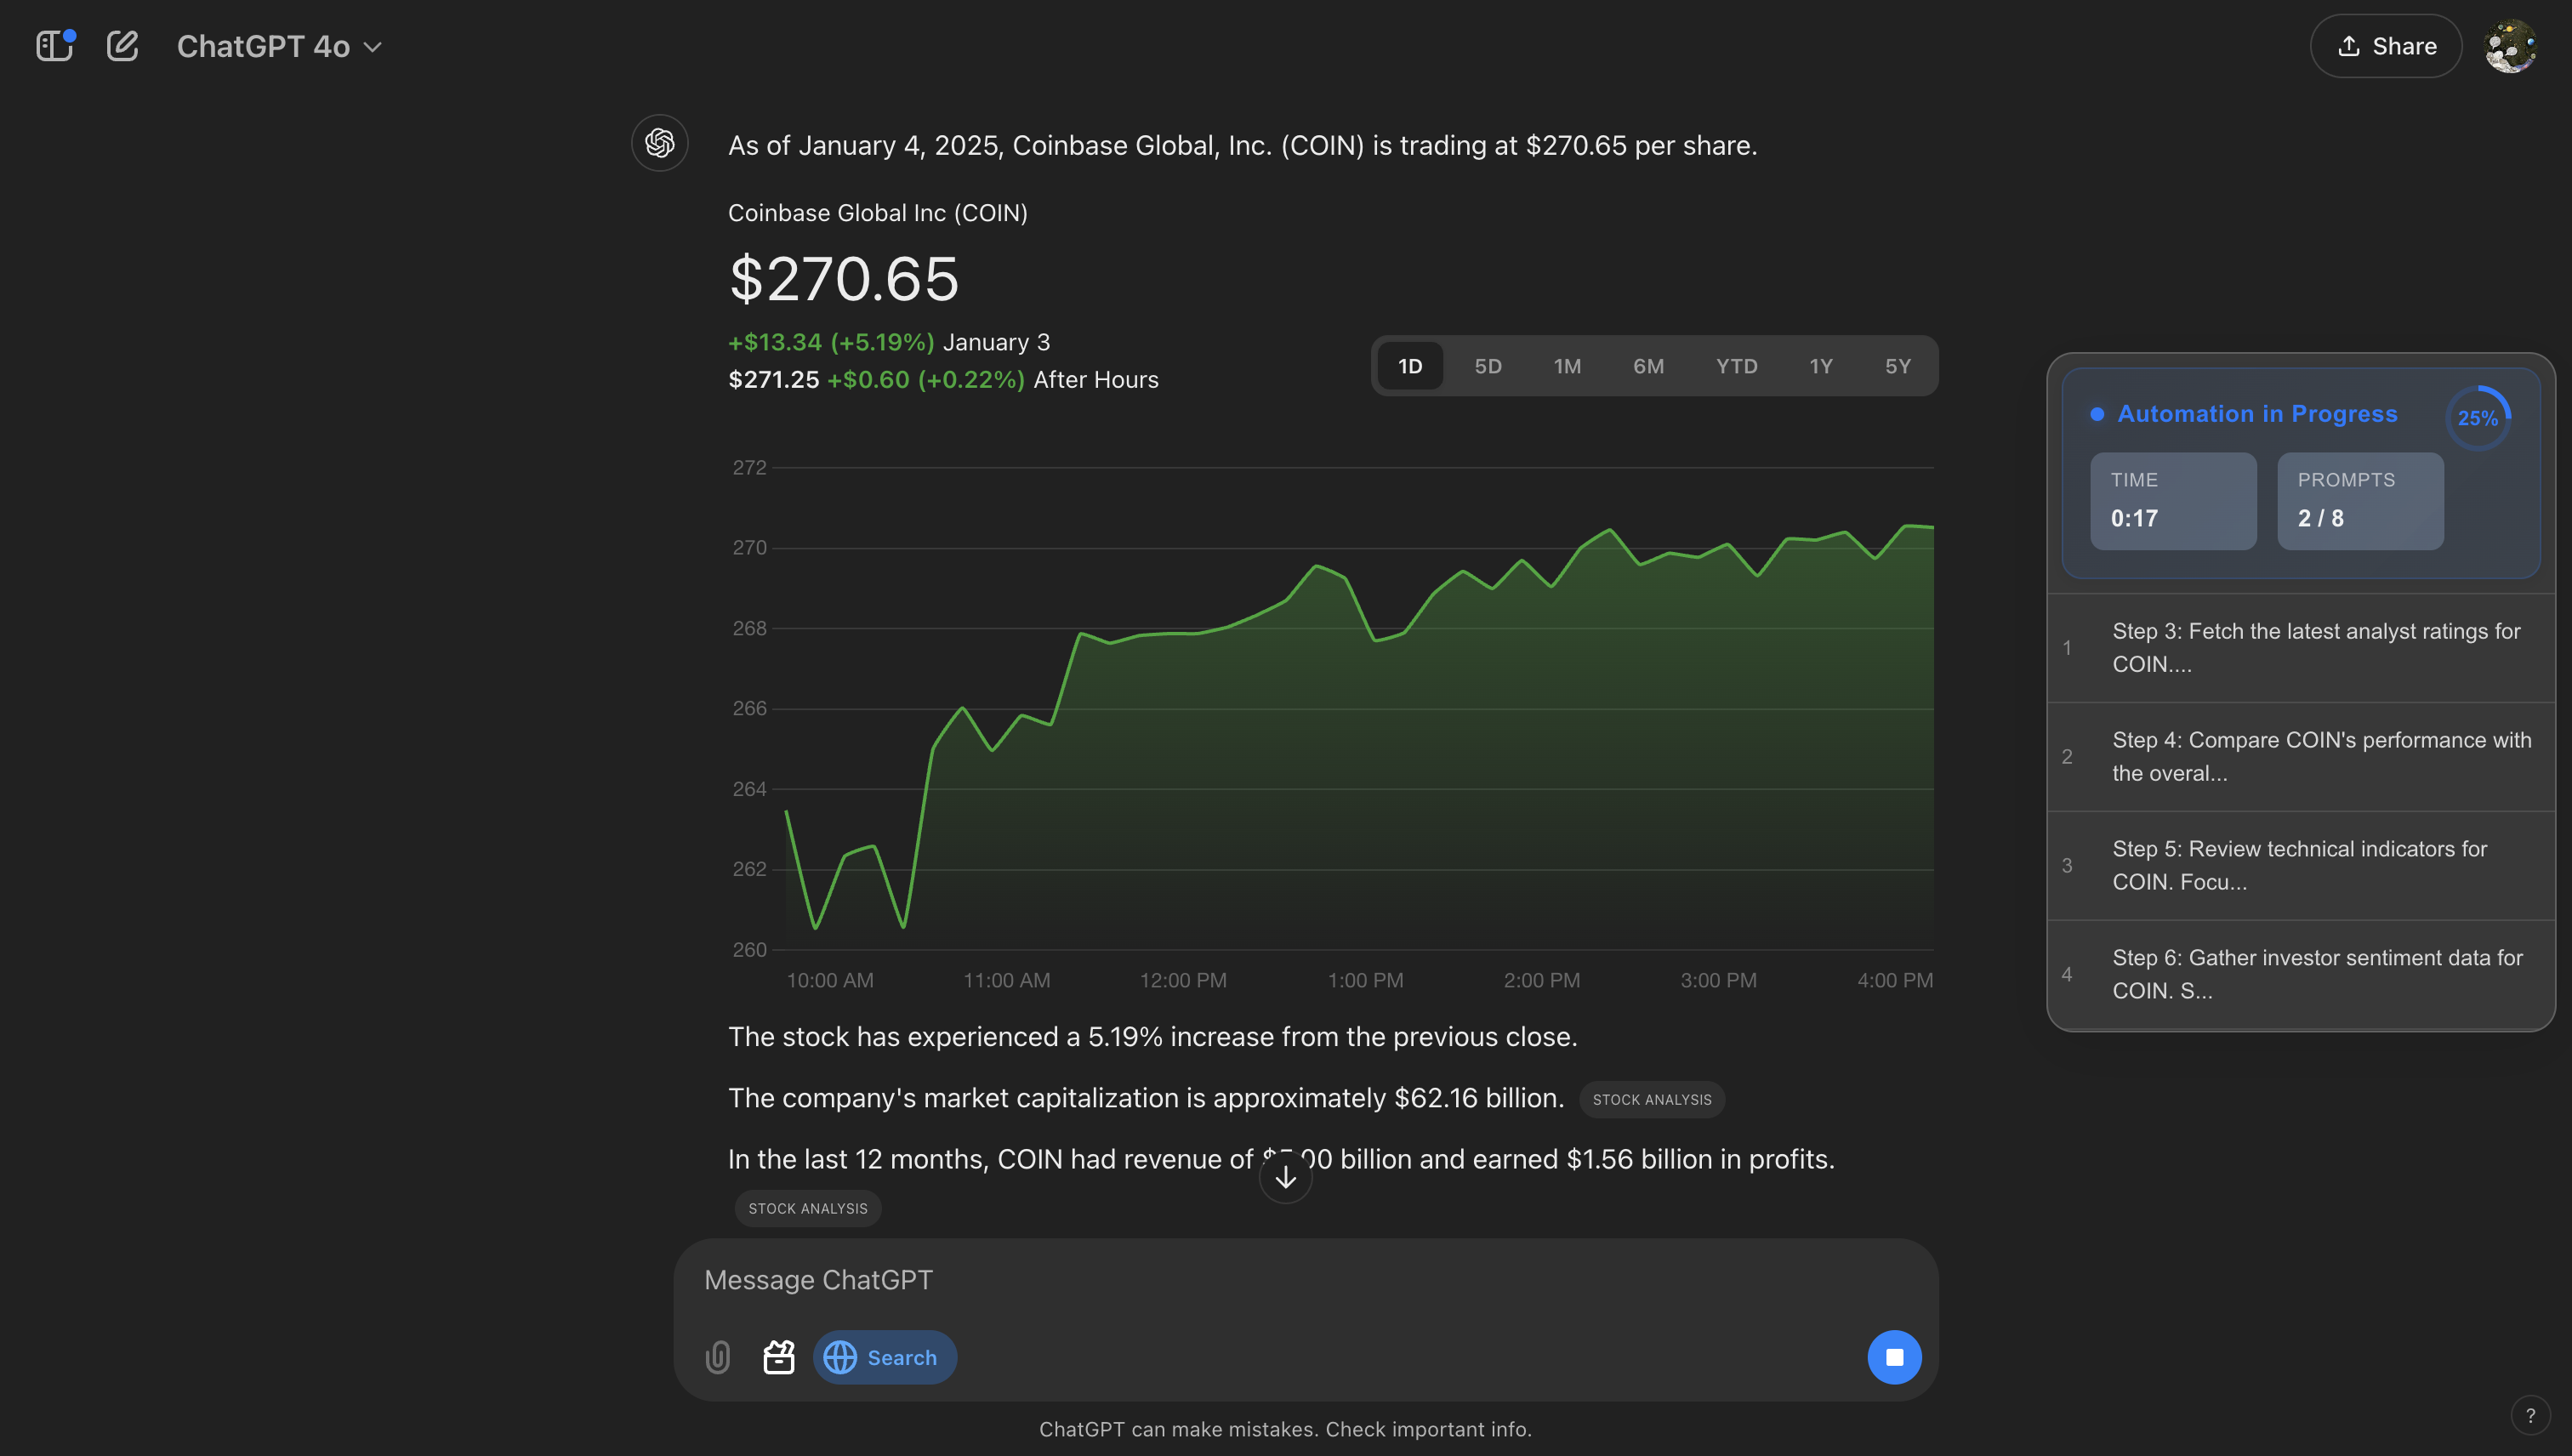Switch chart to YTD range
This screenshot has height=1456, width=2572.
coord(1737,366)
